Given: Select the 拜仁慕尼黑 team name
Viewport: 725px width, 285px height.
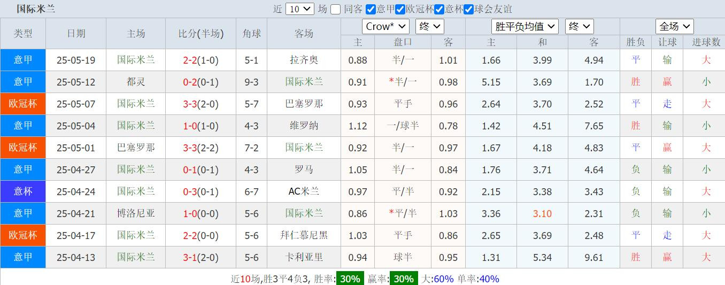Looking at the screenshot, I should tap(304, 235).
